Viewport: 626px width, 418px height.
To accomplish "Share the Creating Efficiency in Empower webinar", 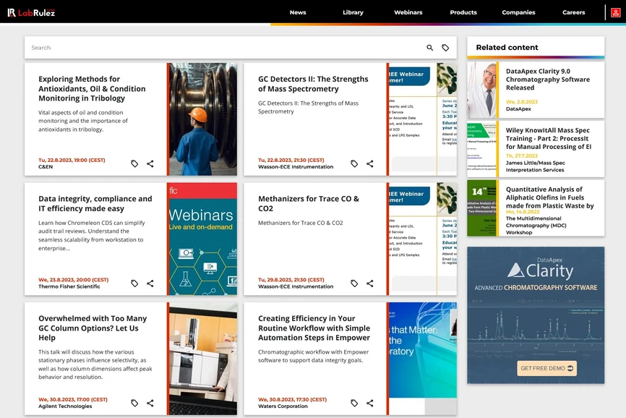I will point(369,404).
